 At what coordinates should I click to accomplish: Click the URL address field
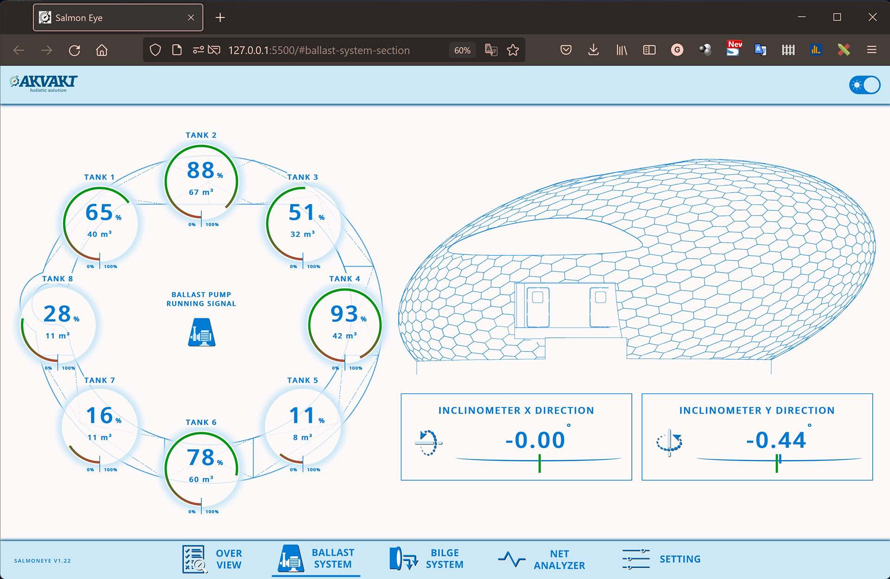tap(319, 50)
